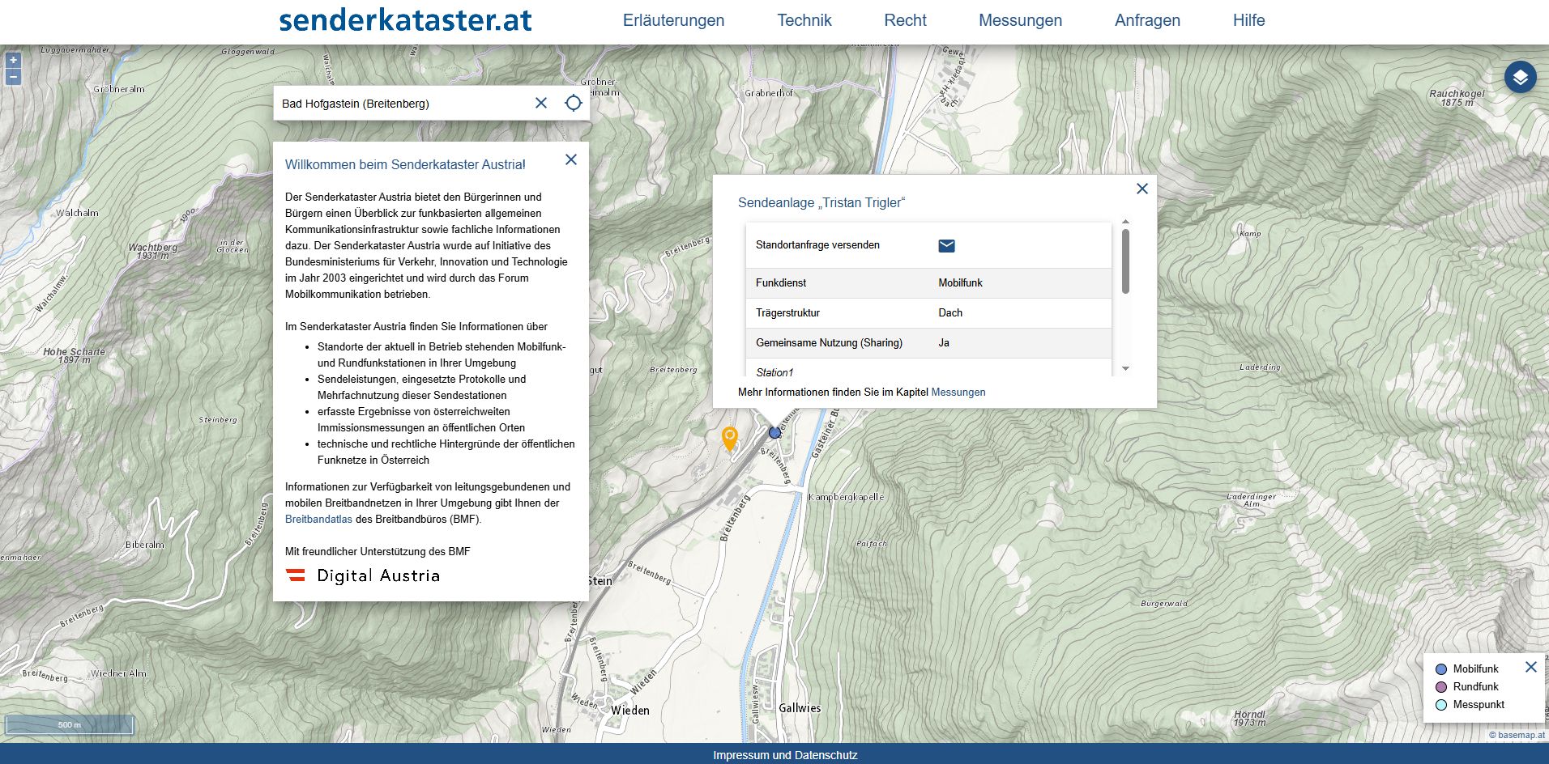The width and height of the screenshot is (1549, 764).
Task: Follow the Breitbandatlas link
Action: pyautogui.click(x=318, y=520)
